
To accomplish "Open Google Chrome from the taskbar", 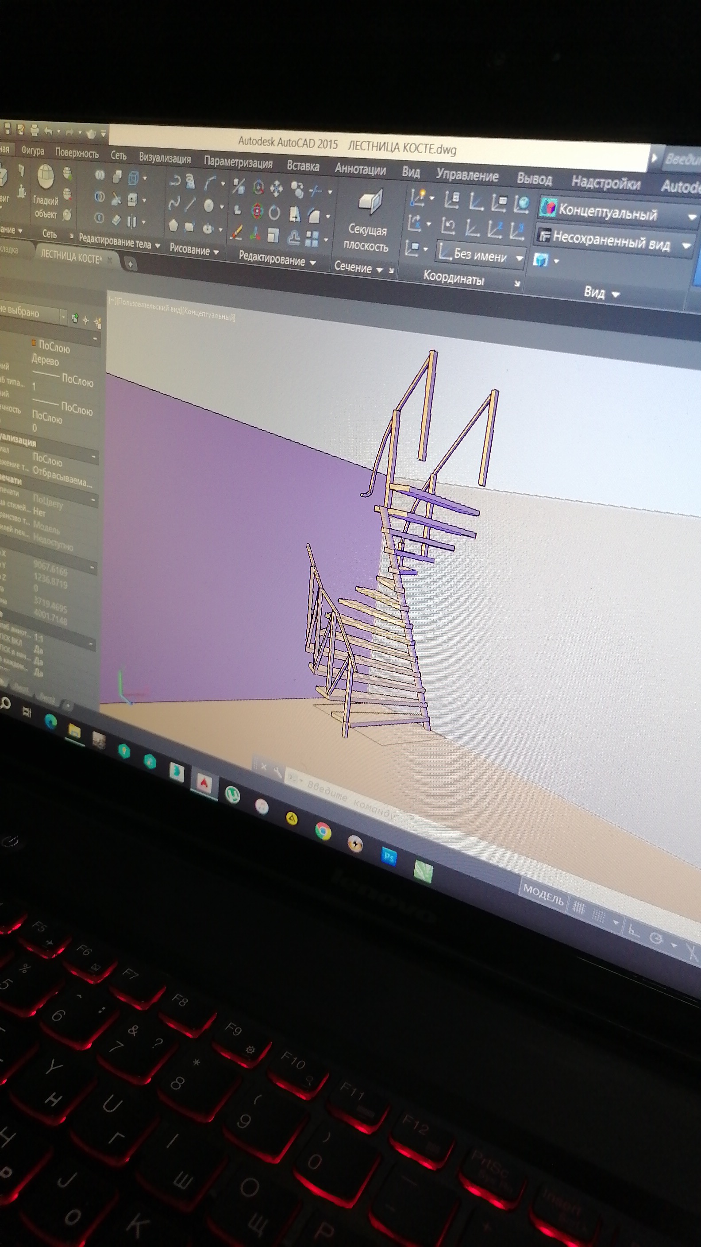I will [323, 831].
